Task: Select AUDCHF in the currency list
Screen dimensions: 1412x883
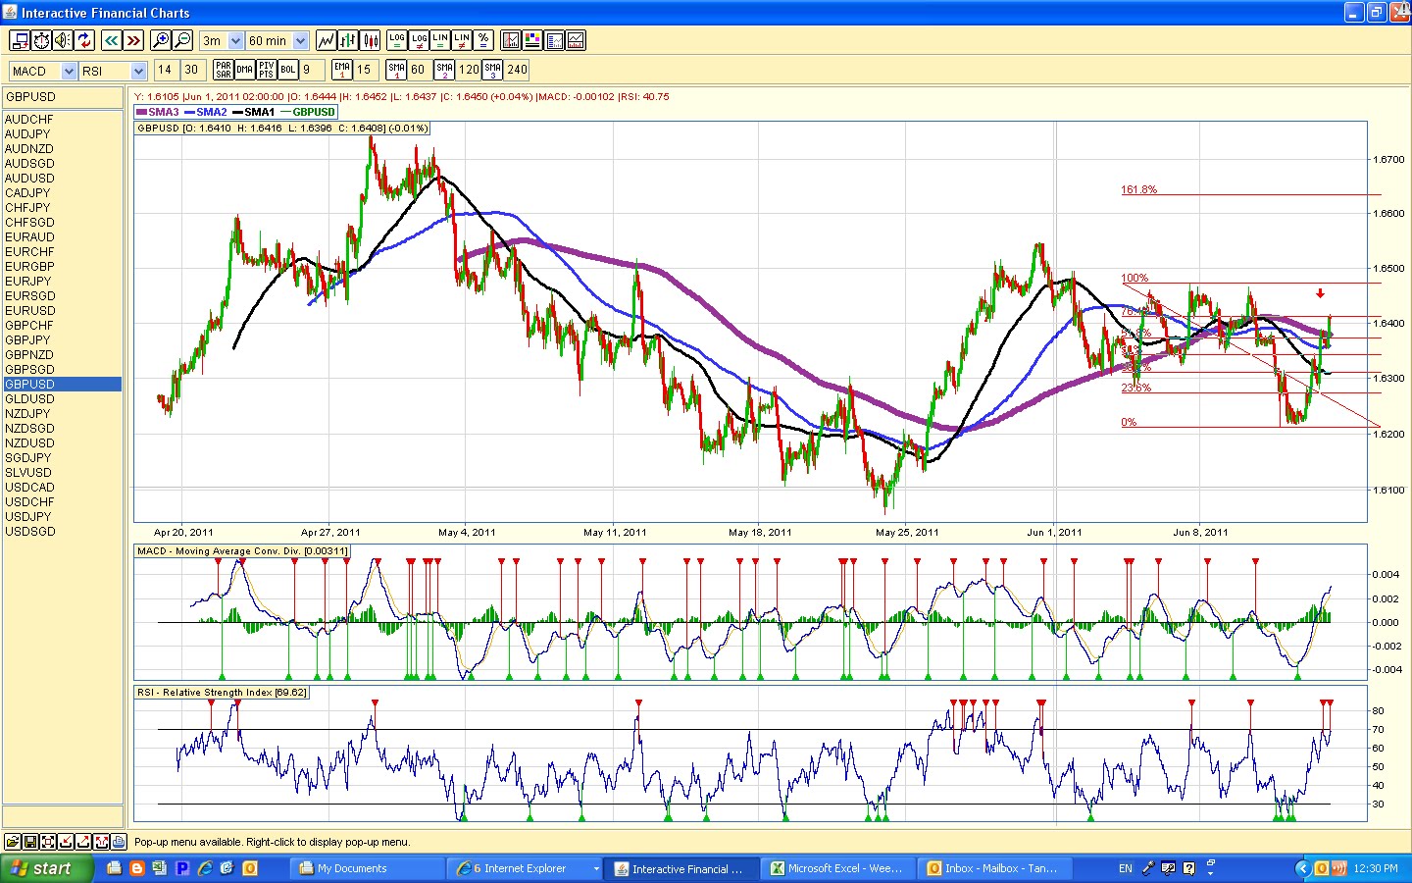Action: tap(63, 120)
